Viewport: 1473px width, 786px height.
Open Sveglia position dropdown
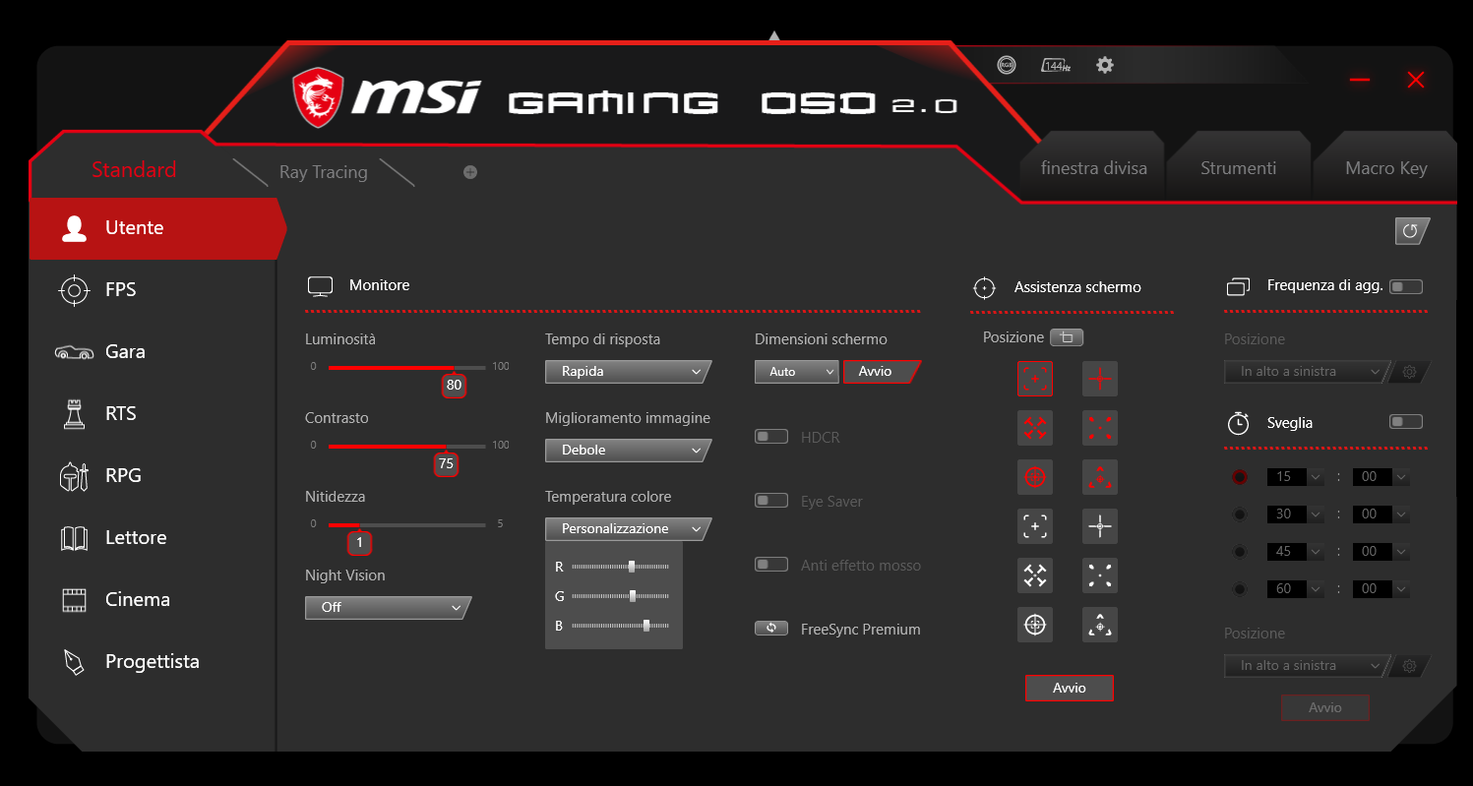(1307, 666)
